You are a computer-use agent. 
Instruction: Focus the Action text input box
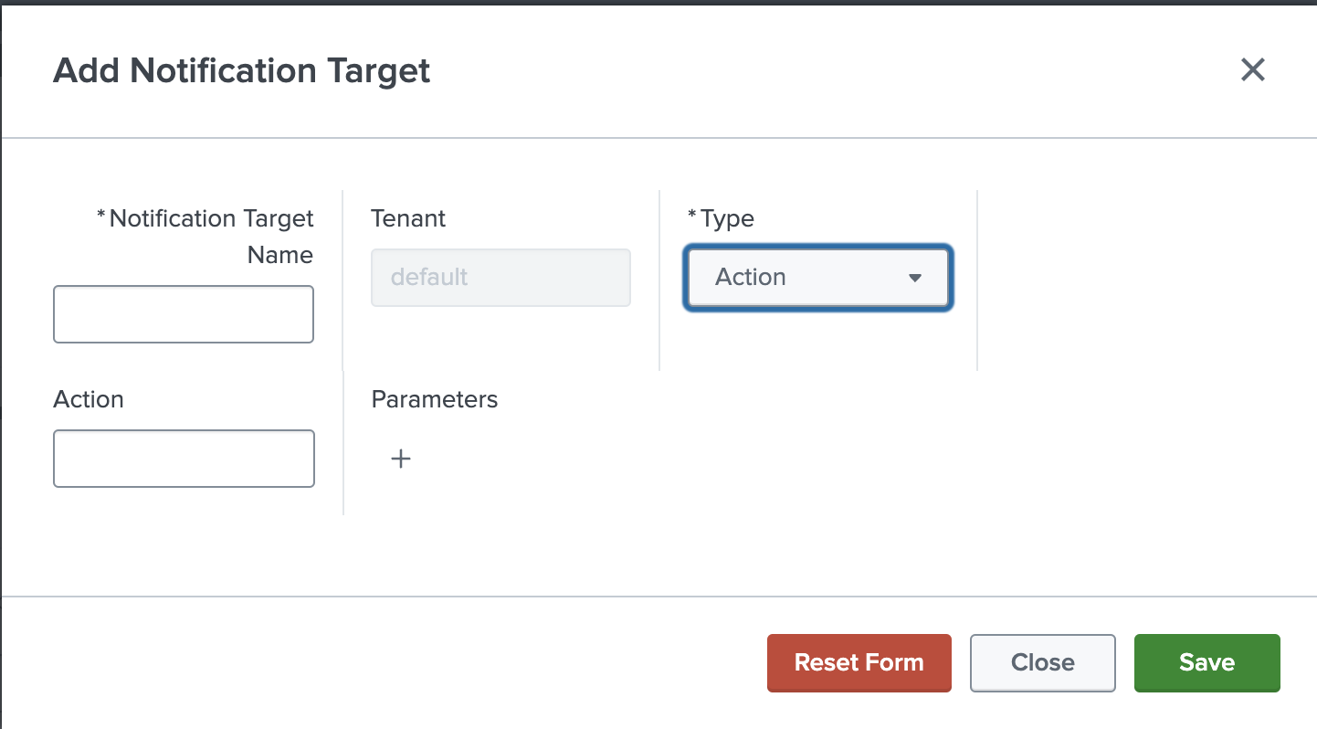184,459
